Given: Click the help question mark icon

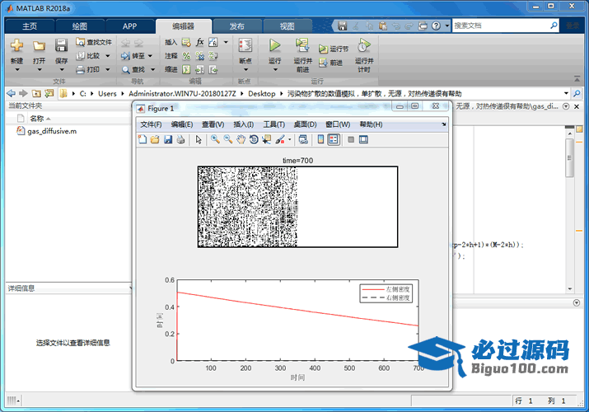Looking at the screenshot, I should pyautogui.click(x=436, y=26).
